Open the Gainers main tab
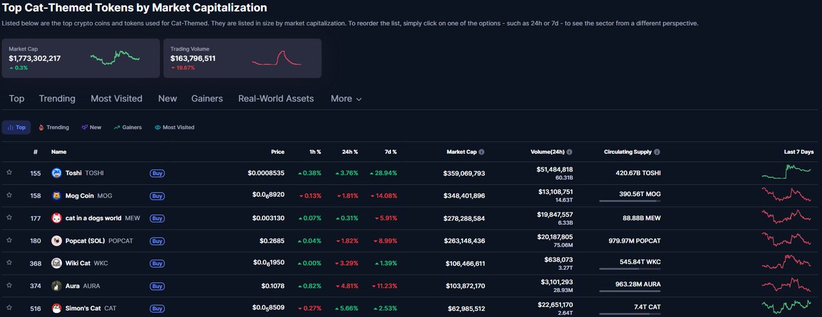This screenshot has height=317, width=822. (x=207, y=98)
